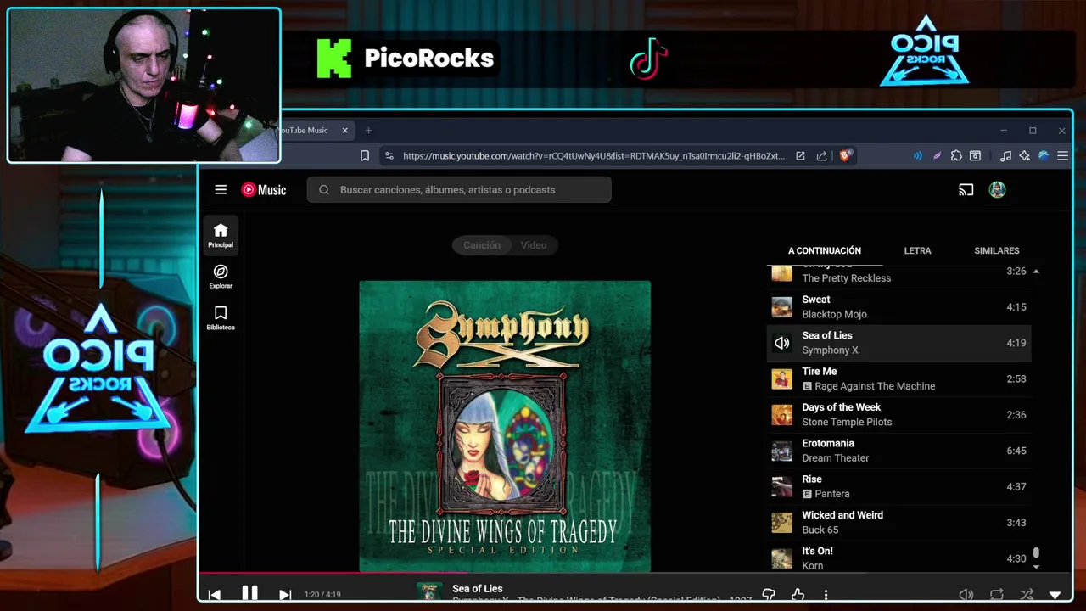Open the browser main menu
This screenshot has width=1086, height=611.
pos(1062,156)
